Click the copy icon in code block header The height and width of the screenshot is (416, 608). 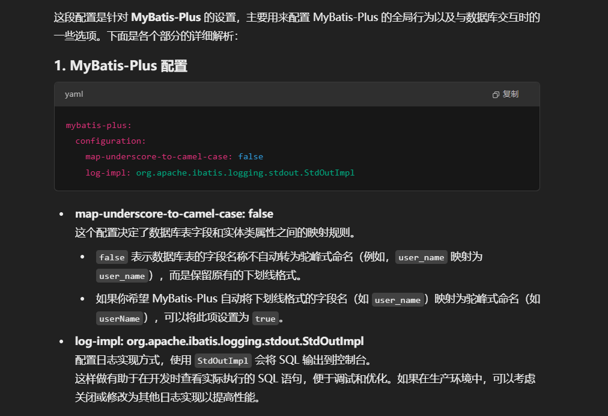coord(496,95)
